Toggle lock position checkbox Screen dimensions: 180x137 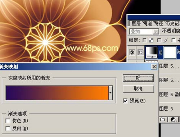click(x=173, y=40)
